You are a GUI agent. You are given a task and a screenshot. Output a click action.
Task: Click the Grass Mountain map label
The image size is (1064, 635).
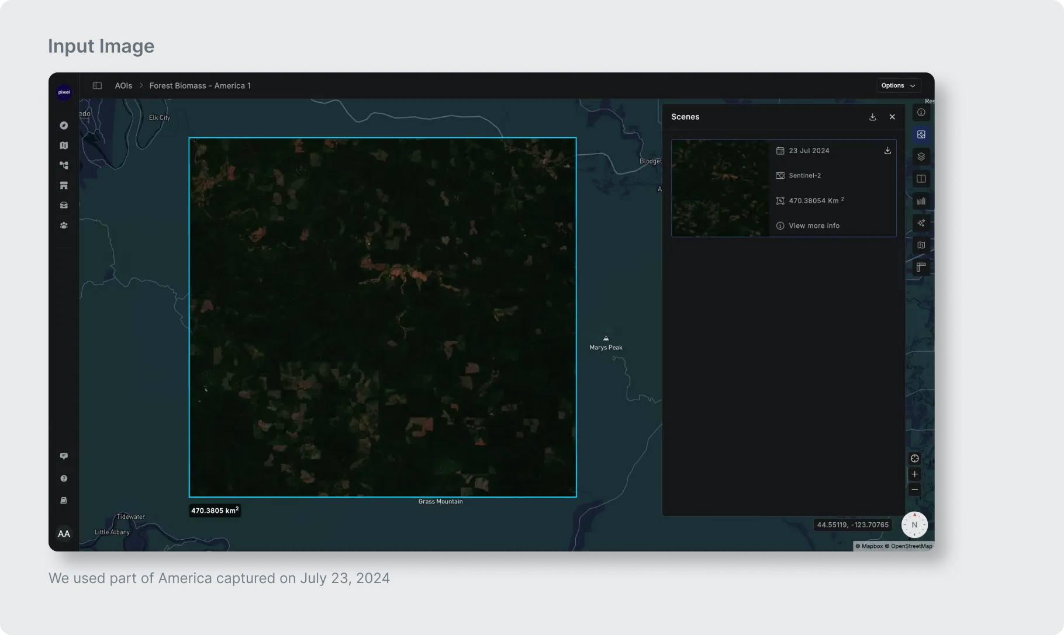click(x=440, y=502)
